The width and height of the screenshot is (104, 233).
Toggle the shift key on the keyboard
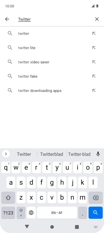click(8, 198)
